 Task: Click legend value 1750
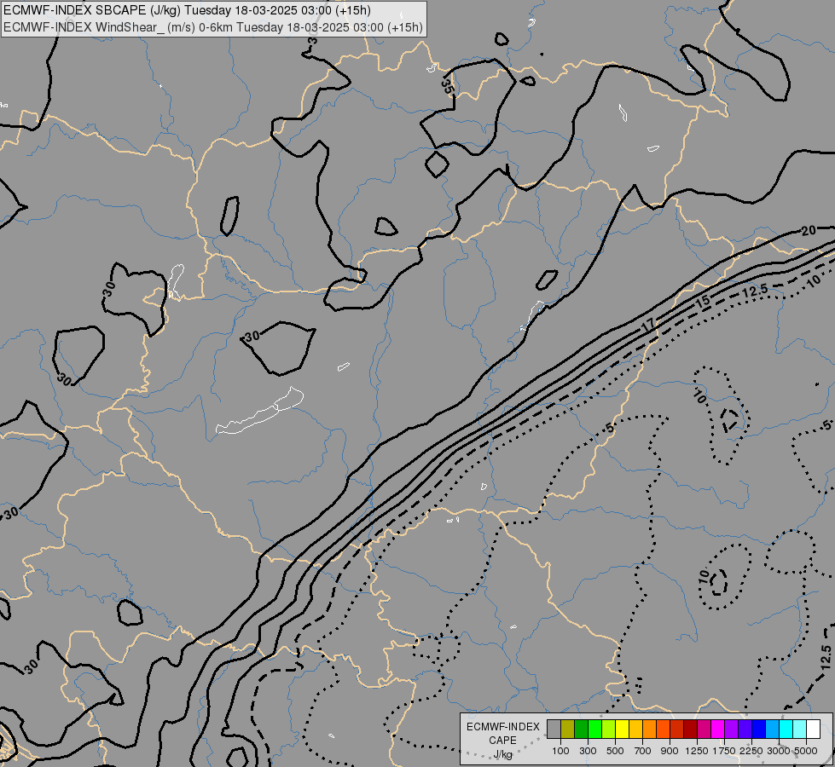tap(724, 751)
